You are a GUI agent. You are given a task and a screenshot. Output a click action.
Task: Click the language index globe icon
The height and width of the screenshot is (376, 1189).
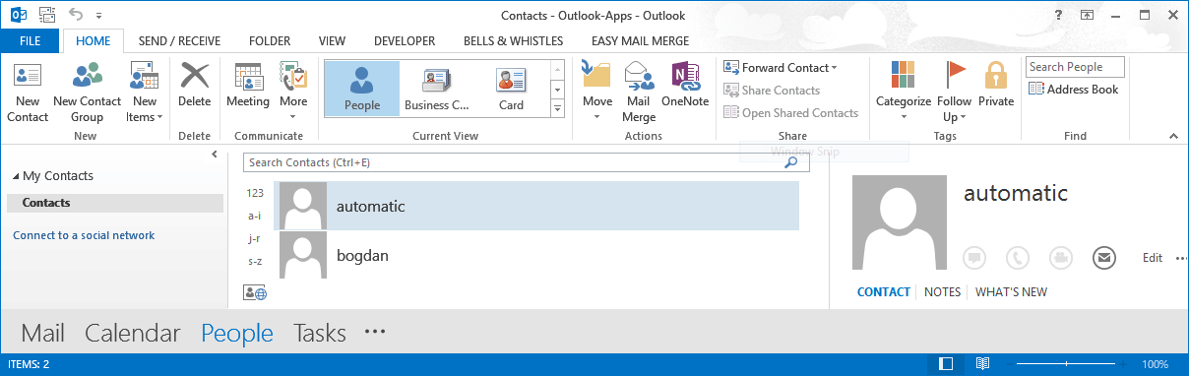coord(254,292)
